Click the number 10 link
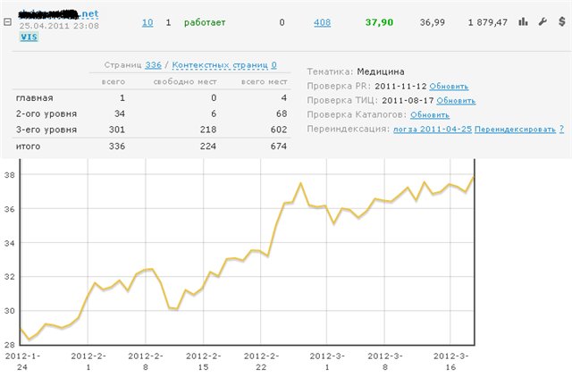This screenshot has width=572, height=377. coord(147,21)
